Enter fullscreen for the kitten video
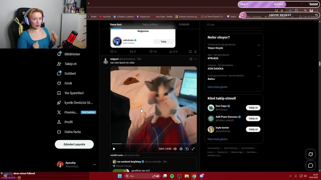The height and width of the screenshot is (180, 321). [x=193, y=149]
